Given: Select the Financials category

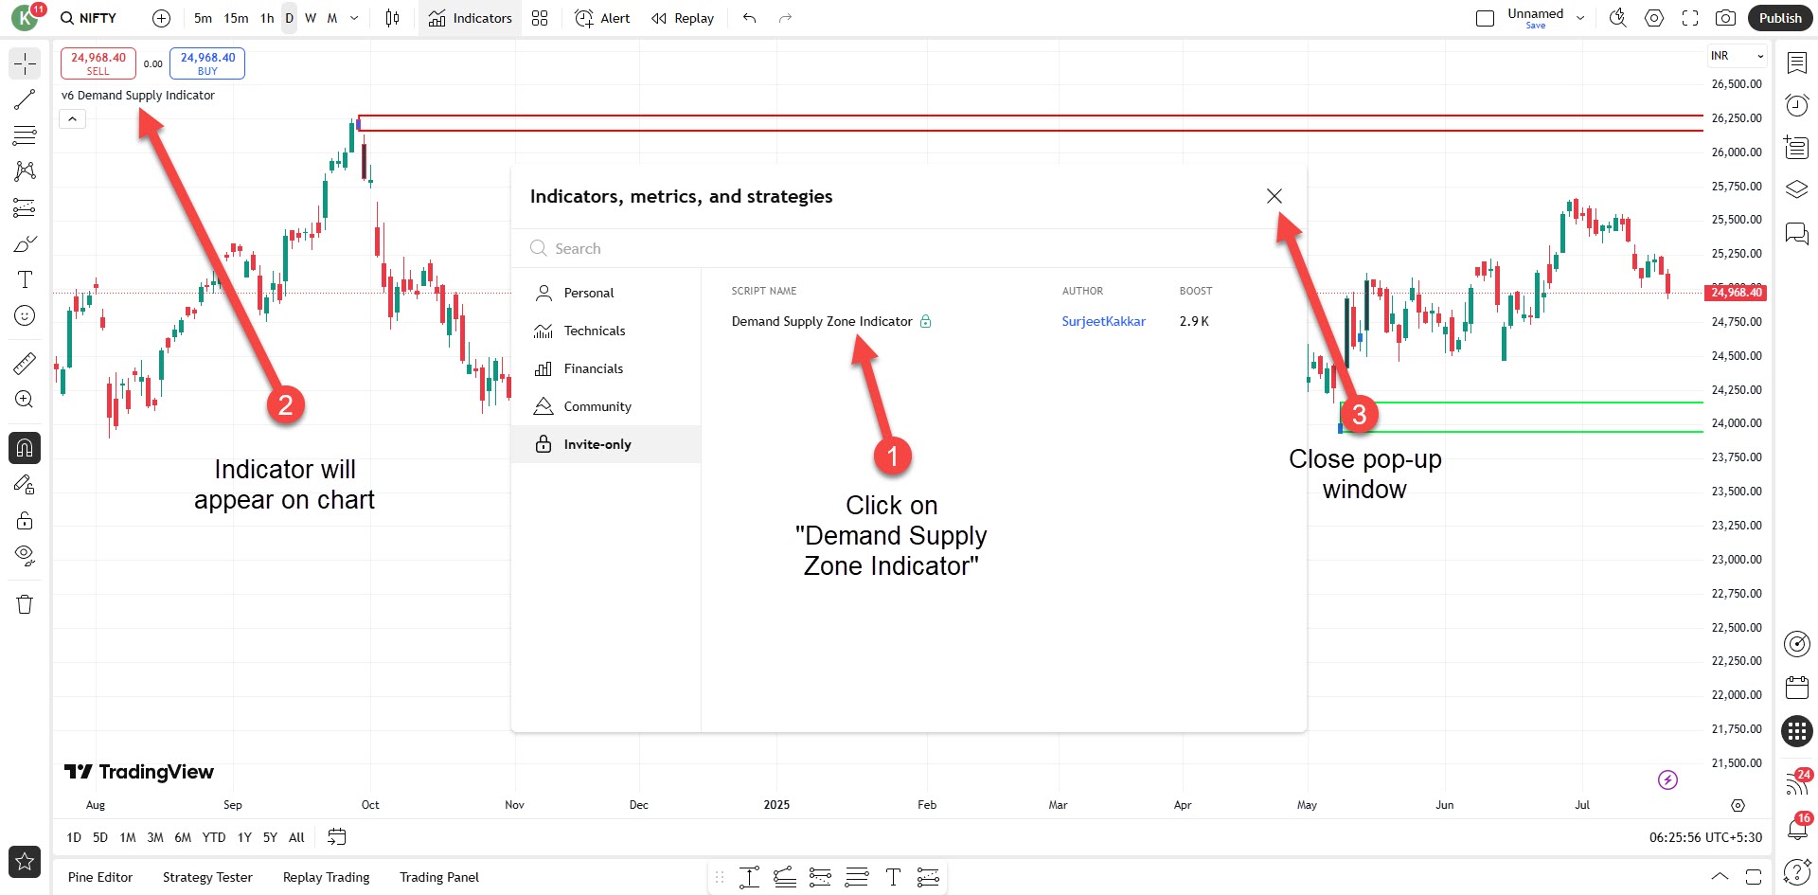Looking at the screenshot, I should (x=606, y=368).
